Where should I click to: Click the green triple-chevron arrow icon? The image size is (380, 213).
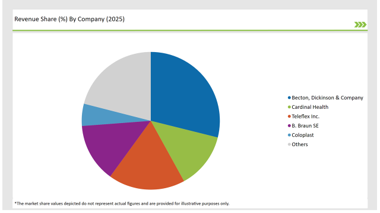[x=360, y=25]
